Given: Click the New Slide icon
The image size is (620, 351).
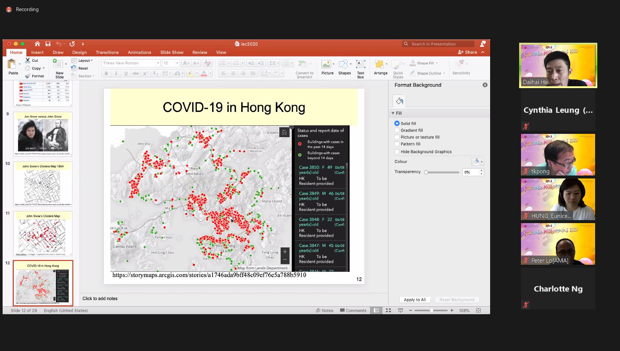Looking at the screenshot, I should pyautogui.click(x=58, y=64).
